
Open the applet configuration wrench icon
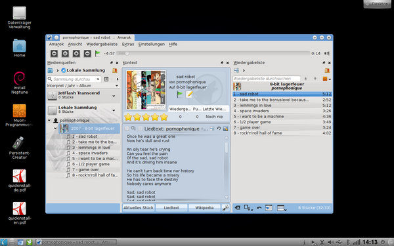coord(225,208)
